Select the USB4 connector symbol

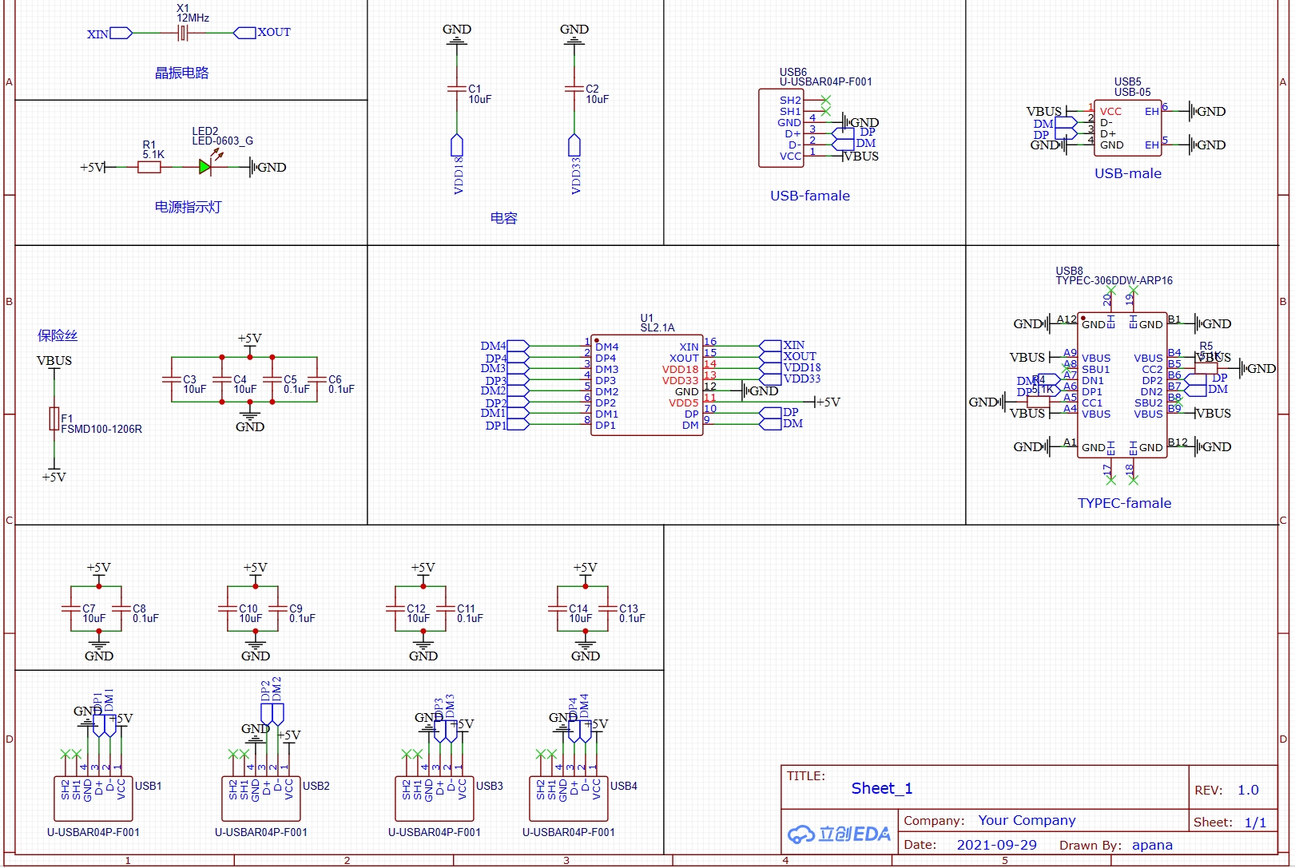tap(568, 799)
